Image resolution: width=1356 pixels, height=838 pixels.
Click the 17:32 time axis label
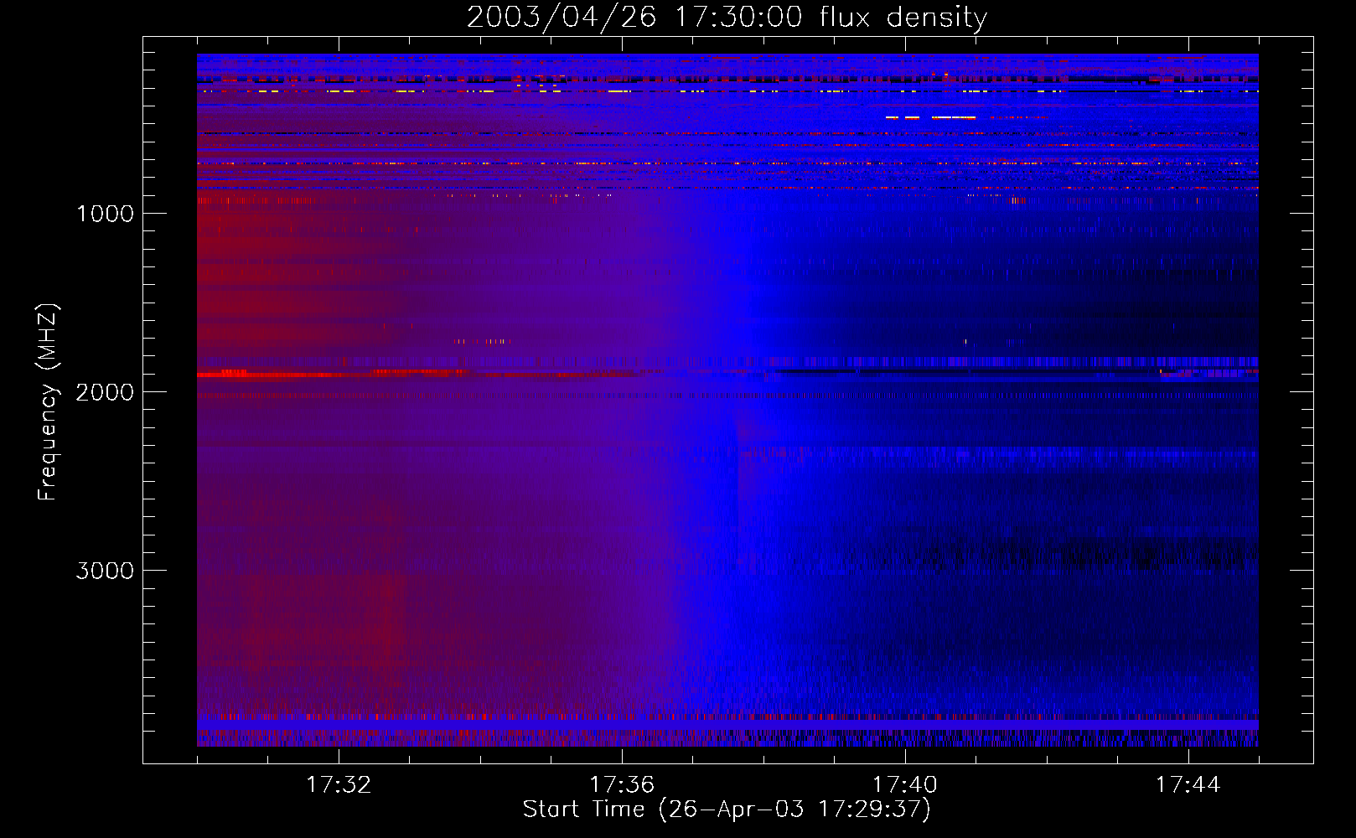[x=339, y=785]
